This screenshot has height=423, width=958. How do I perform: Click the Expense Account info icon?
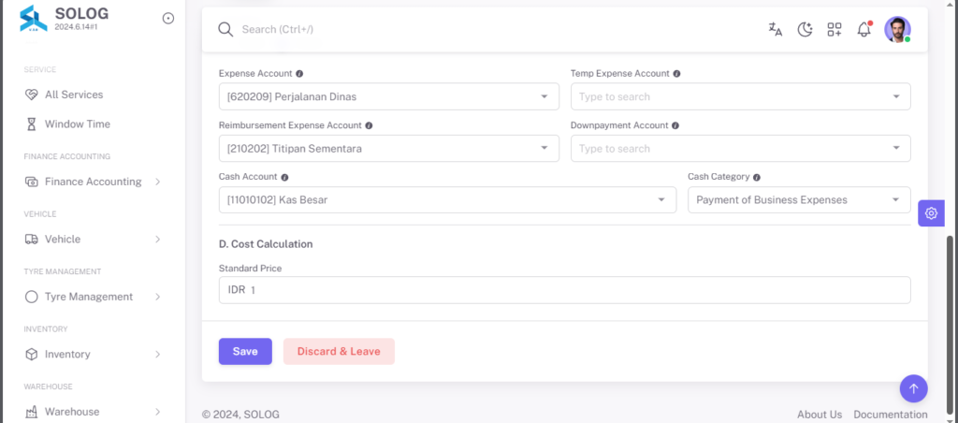pyautogui.click(x=299, y=73)
